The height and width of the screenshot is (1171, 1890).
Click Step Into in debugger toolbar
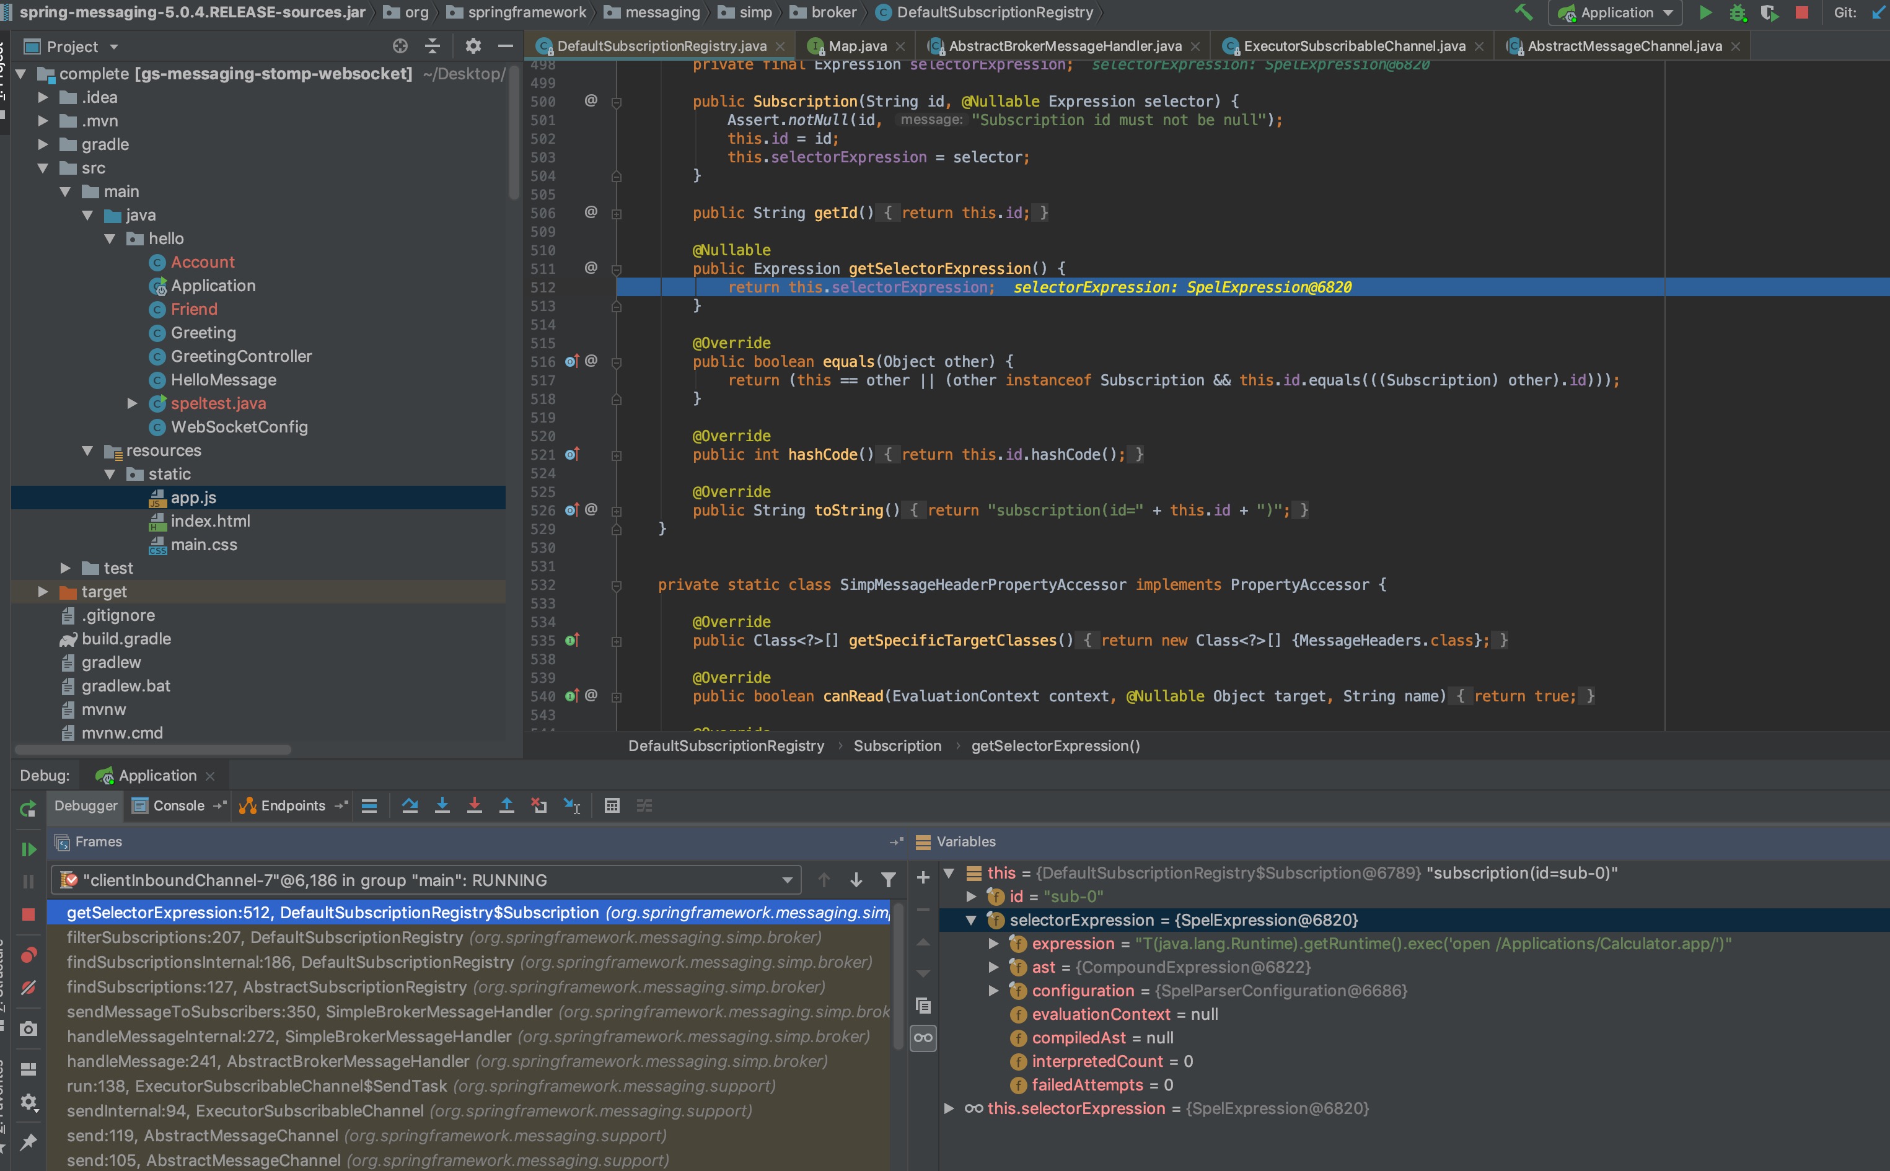(442, 805)
